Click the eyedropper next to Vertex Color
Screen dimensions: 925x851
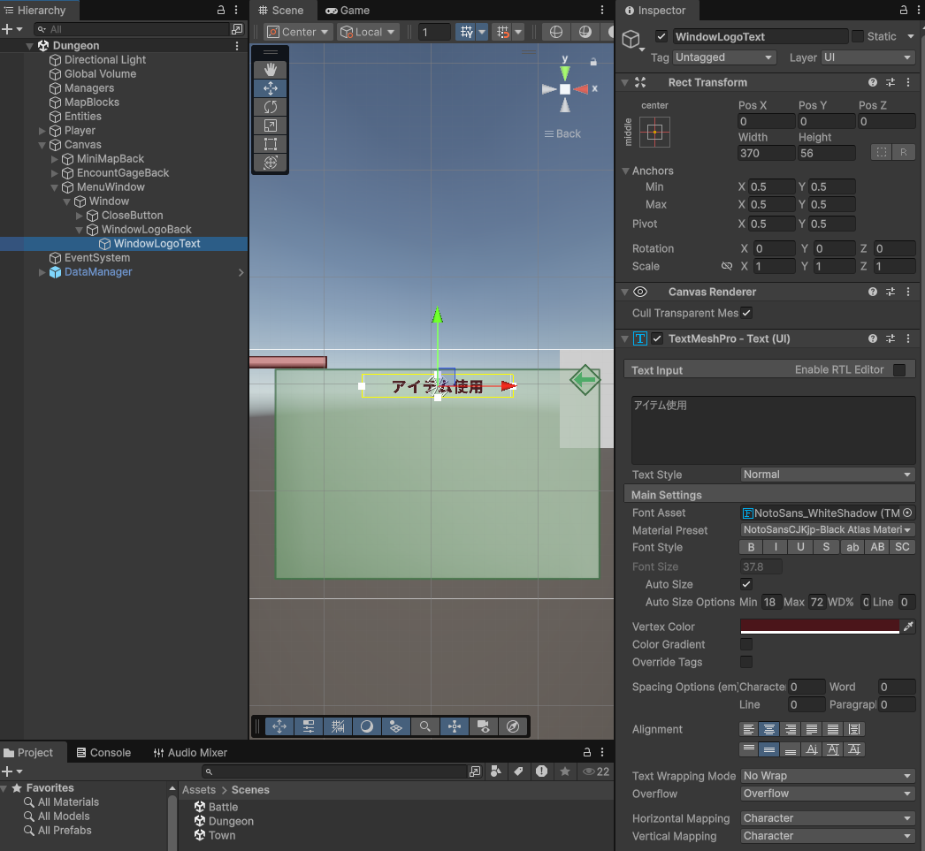[x=907, y=627]
